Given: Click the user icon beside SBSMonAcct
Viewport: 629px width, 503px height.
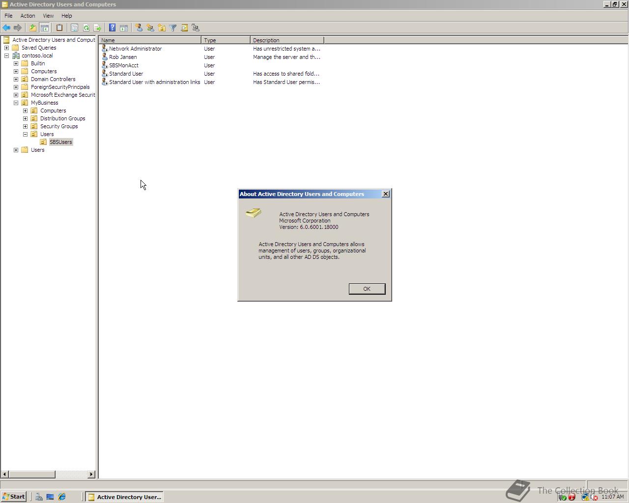Looking at the screenshot, I should tap(104, 65).
